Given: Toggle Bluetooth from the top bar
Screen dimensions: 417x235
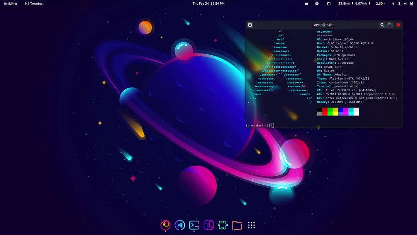Looking at the screenshot, I should pyautogui.click(x=399, y=3).
